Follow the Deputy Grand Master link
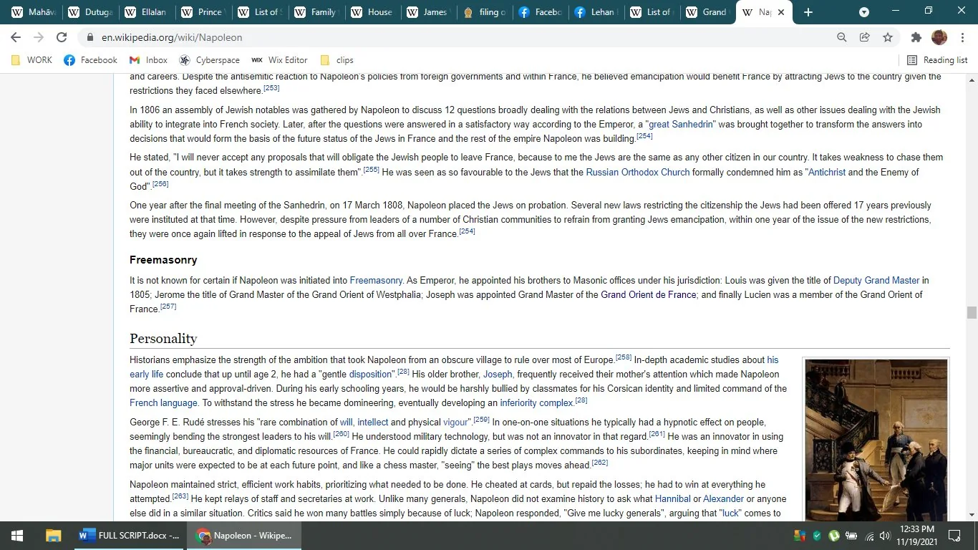The height and width of the screenshot is (550, 978). point(876,281)
